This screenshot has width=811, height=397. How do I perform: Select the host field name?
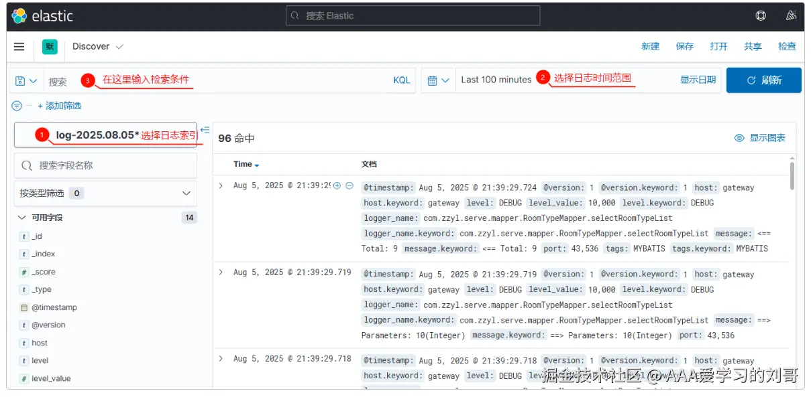tap(40, 343)
